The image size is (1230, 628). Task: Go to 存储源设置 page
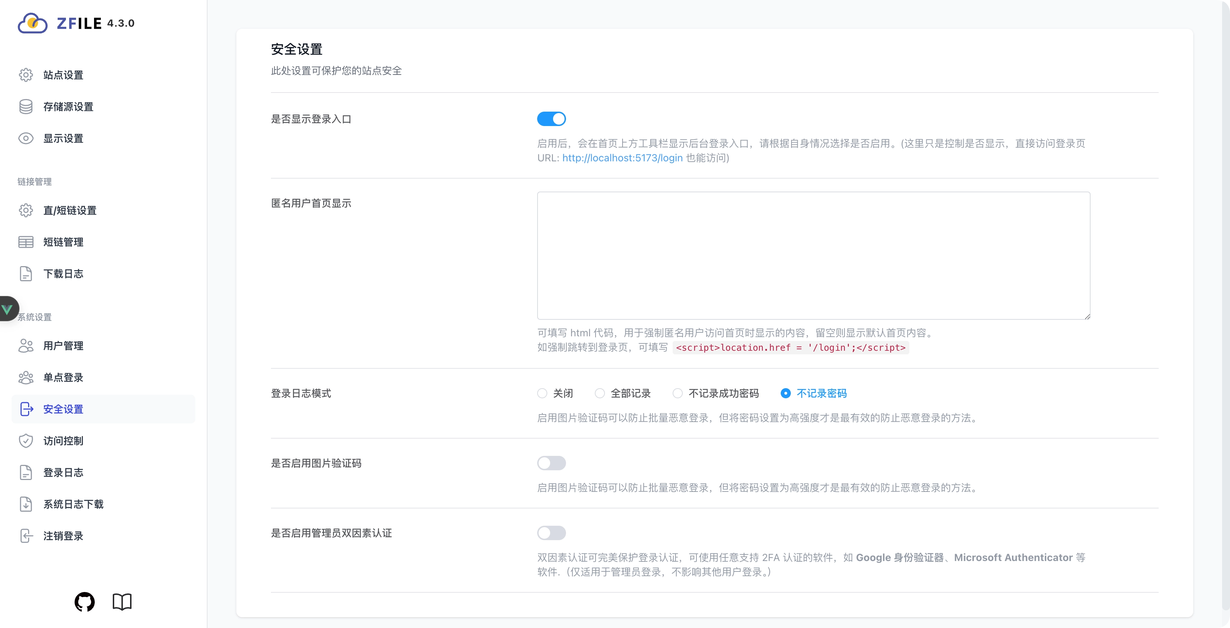pyautogui.click(x=103, y=107)
